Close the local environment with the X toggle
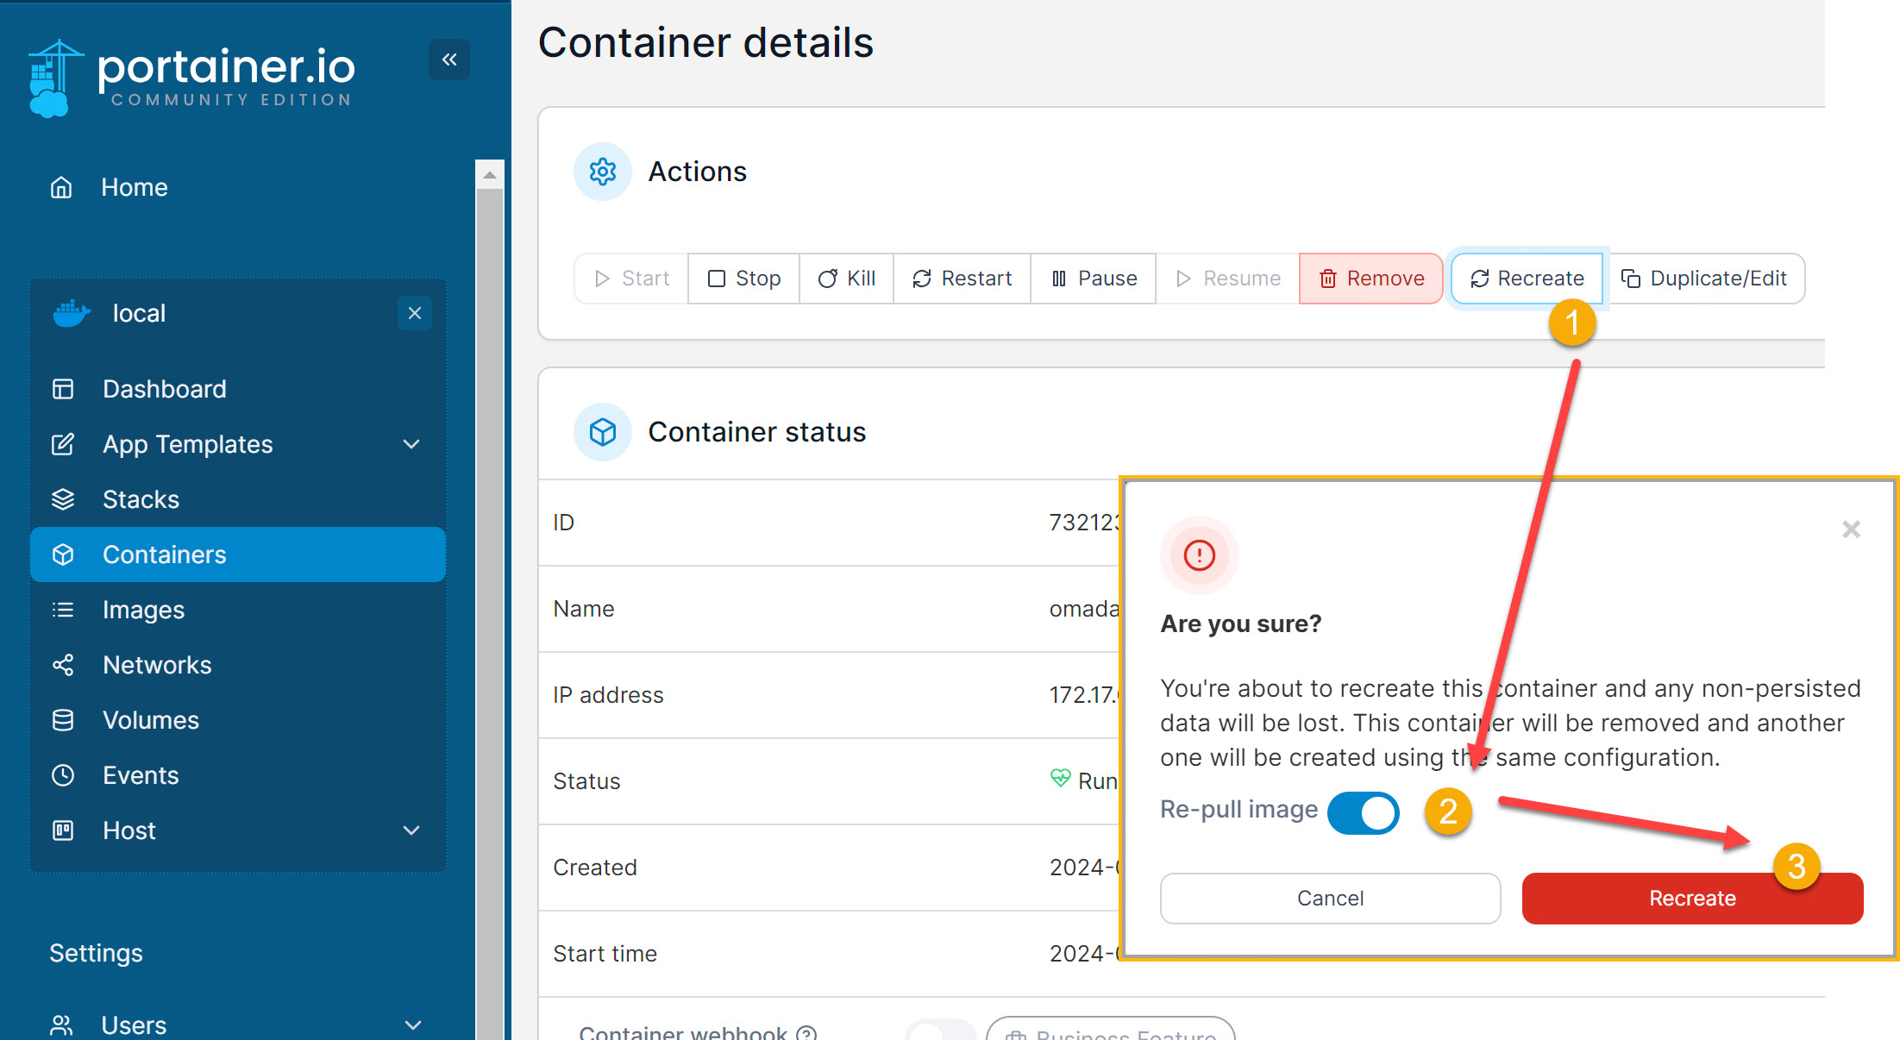Viewport: 1900px width, 1040px height. click(415, 312)
